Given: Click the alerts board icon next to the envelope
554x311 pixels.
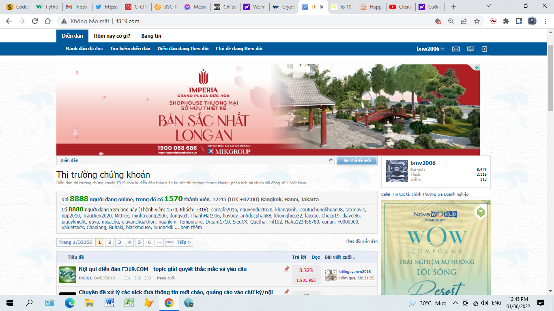Looking at the screenshot, I should tap(470, 49).
